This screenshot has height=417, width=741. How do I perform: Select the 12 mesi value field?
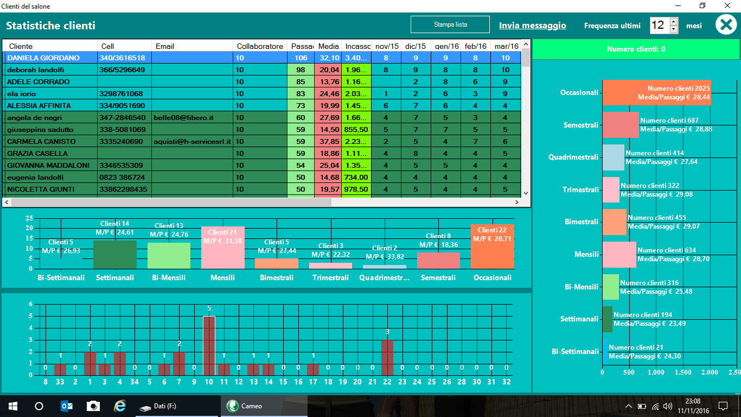(661, 25)
